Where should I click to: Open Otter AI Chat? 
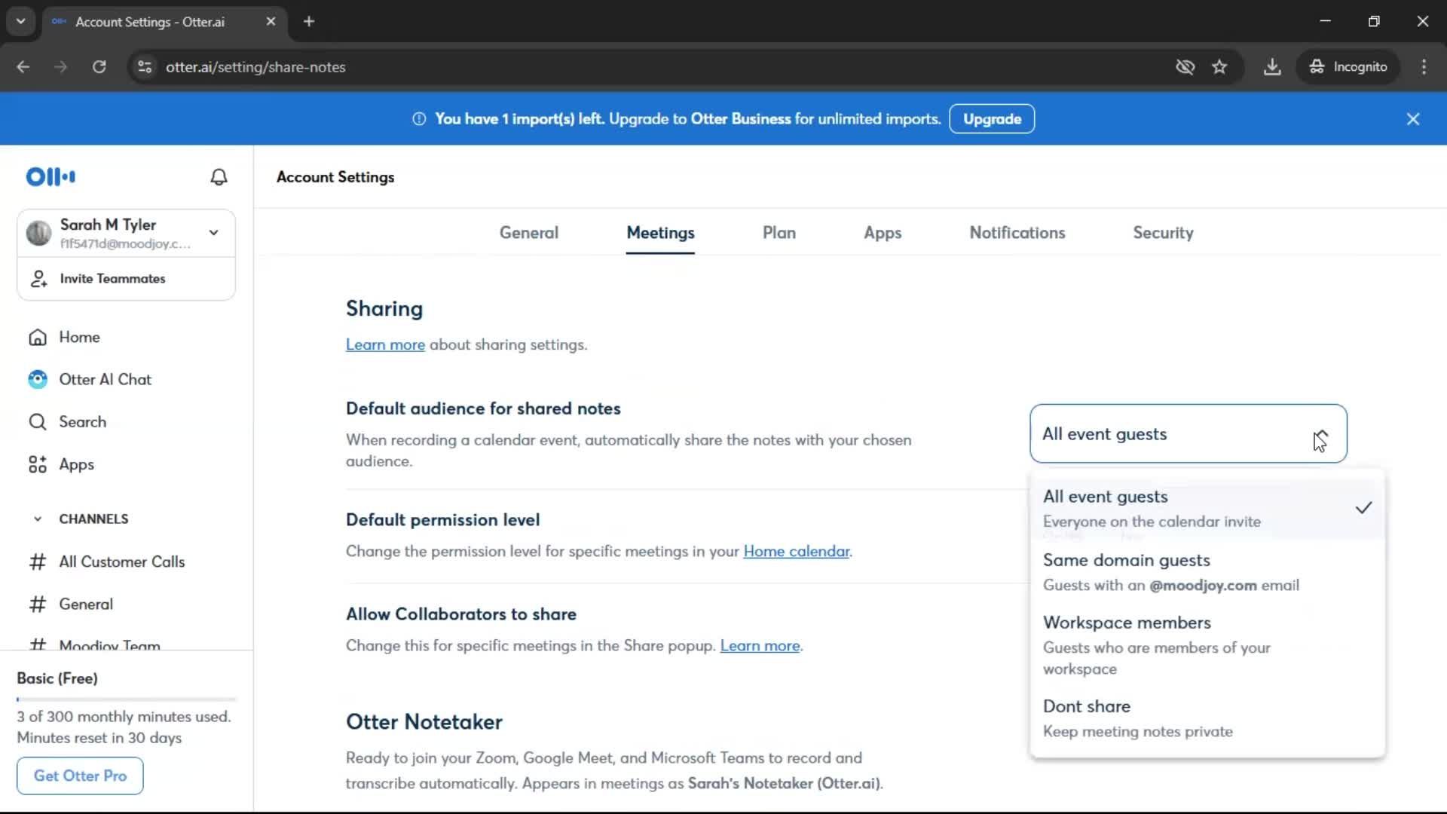106,379
